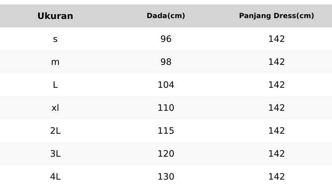This screenshot has height=188, width=332.
Task: Select chest value 120
Action: point(166,154)
